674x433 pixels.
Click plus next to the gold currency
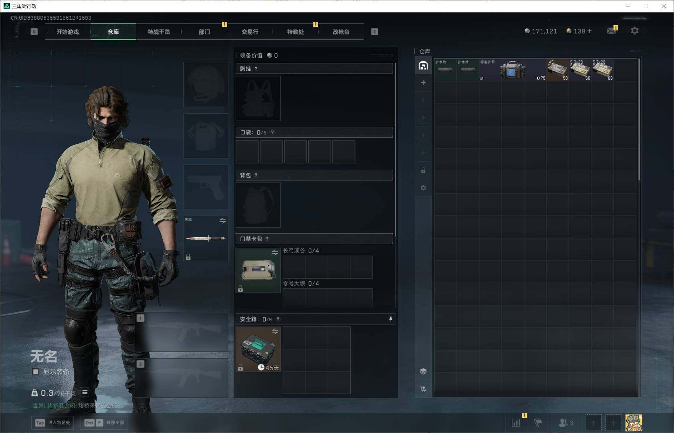(x=589, y=31)
